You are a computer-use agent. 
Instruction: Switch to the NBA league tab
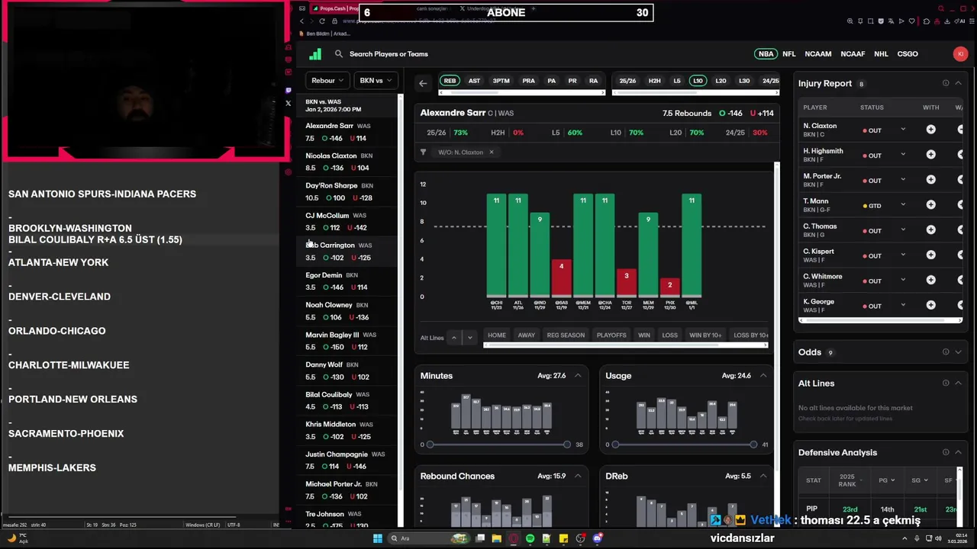(766, 54)
